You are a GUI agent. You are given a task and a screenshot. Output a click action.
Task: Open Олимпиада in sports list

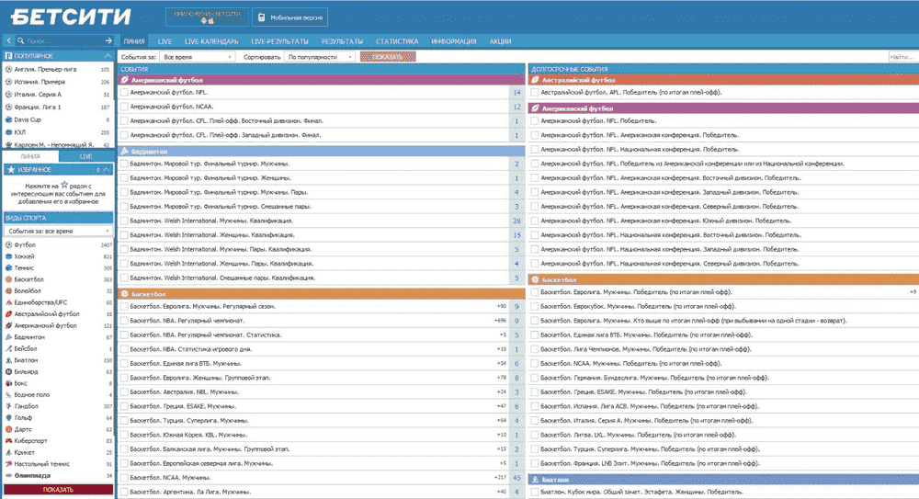[x=32, y=475]
